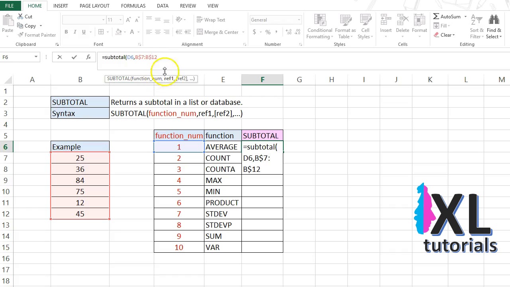Viewport: 510px width, 287px height.
Task: Open the General number format dropdown
Action: coord(299,20)
